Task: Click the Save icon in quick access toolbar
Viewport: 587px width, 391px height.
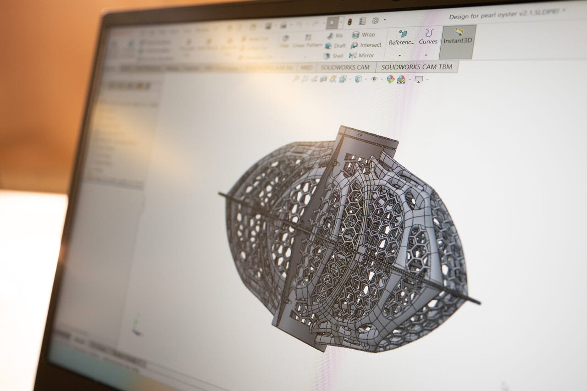Action: [268, 25]
